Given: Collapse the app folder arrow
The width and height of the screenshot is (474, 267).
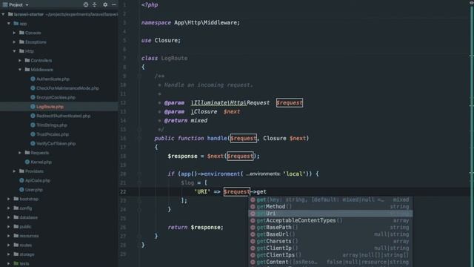Looking at the screenshot, I should pos(9,23).
